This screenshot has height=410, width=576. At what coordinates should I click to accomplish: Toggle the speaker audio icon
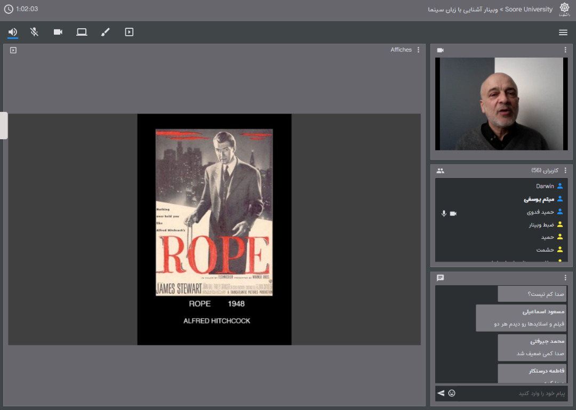pos(12,32)
